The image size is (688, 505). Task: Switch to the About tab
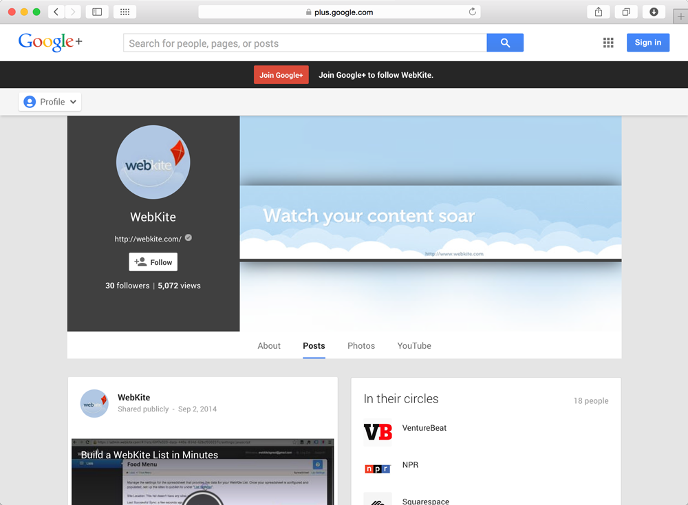(269, 346)
